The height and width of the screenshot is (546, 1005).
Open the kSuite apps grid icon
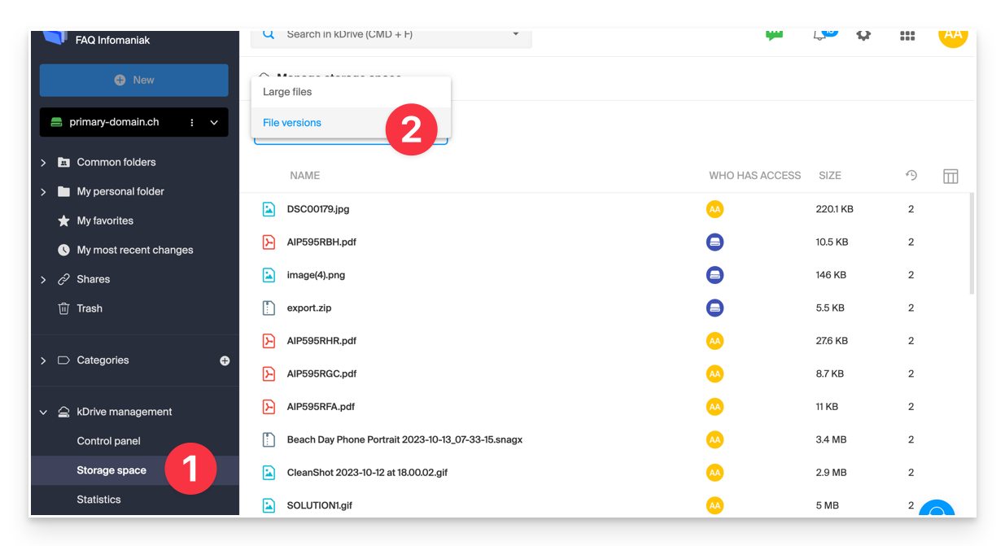tap(907, 35)
